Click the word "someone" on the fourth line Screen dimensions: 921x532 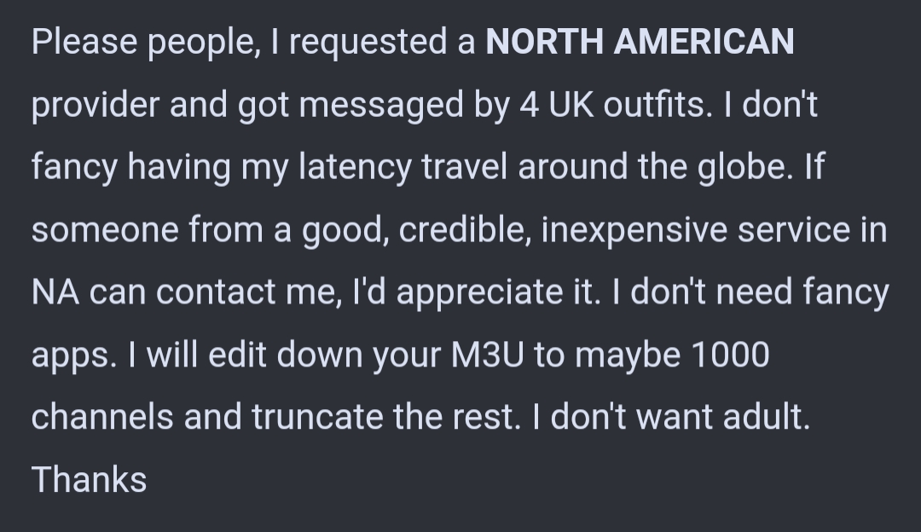pos(105,229)
